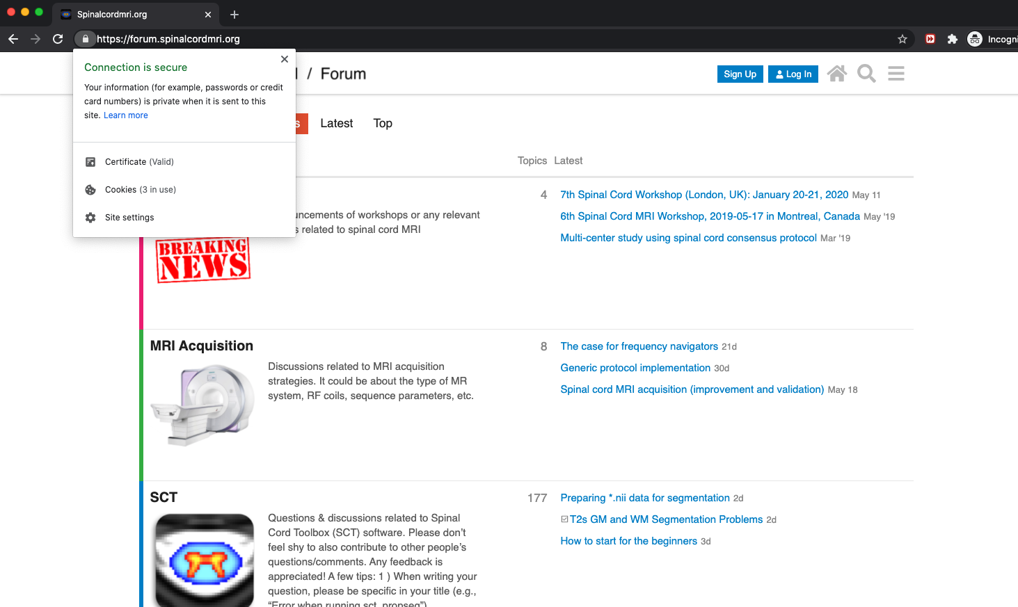Screen dimensions: 1018x607
Task: Click the padlock site info icon
Action: 85,39
